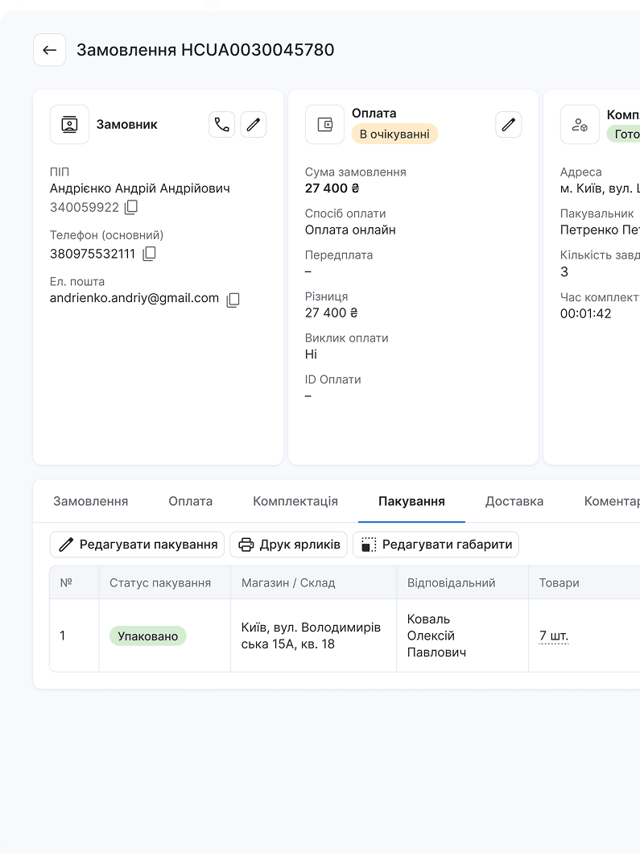Click Оплата онлайн payment method text
The image size is (640, 853).
(350, 230)
